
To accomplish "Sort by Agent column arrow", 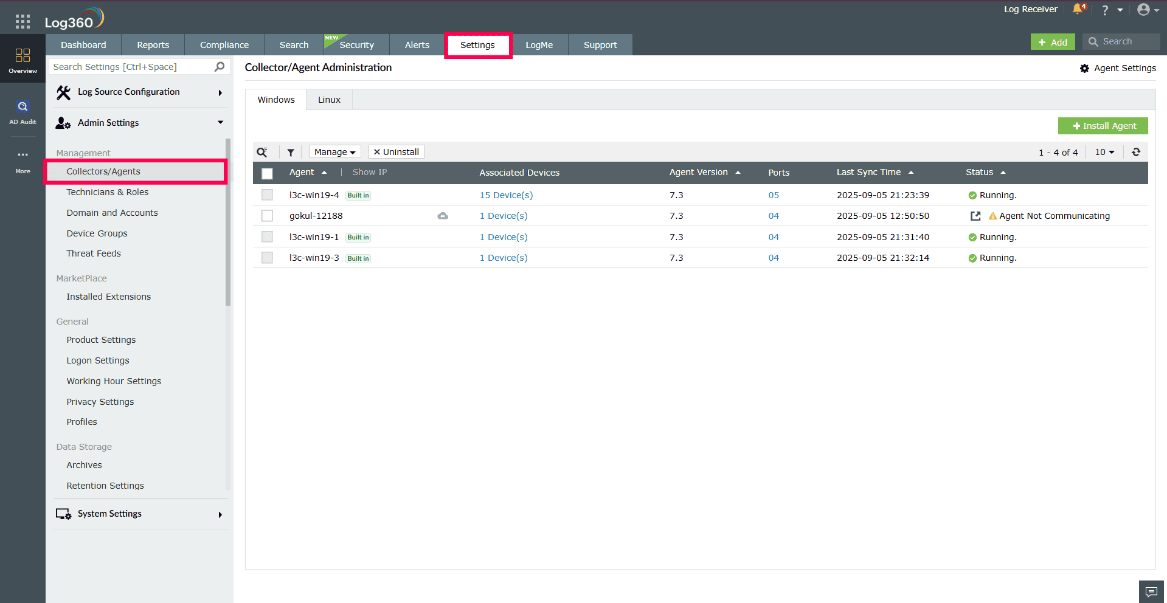I will pyautogui.click(x=324, y=173).
